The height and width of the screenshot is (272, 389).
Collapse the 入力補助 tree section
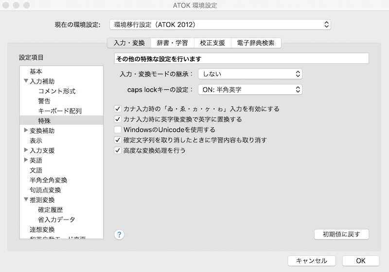pyautogui.click(x=26, y=81)
